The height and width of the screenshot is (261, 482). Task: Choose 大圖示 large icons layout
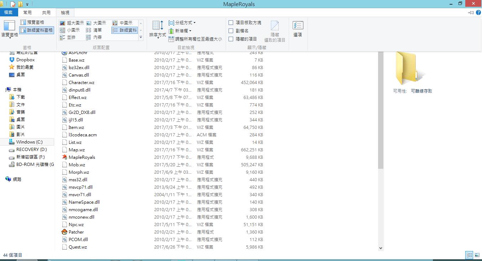pyautogui.click(x=96, y=23)
